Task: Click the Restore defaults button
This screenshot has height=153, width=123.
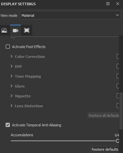Action: tap(105, 149)
